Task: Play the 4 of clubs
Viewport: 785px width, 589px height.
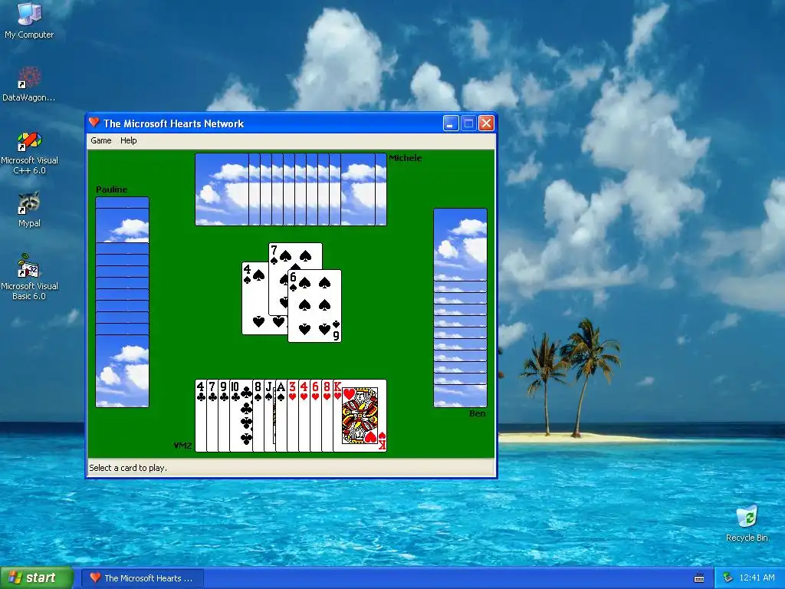Action: pos(200,416)
